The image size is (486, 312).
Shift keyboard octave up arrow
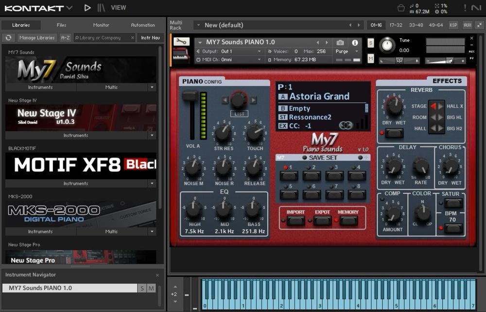tap(175, 287)
